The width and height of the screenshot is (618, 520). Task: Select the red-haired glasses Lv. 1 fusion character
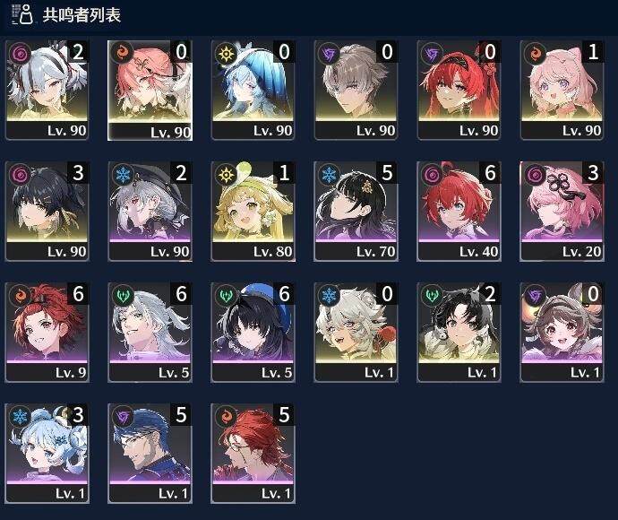click(x=253, y=454)
